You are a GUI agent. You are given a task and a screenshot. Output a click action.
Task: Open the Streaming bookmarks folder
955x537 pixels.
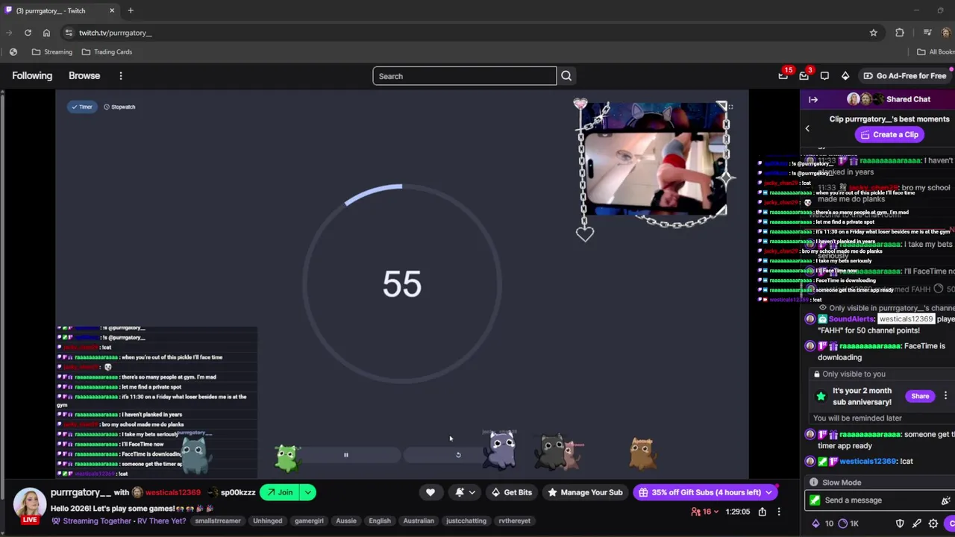coord(52,52)
